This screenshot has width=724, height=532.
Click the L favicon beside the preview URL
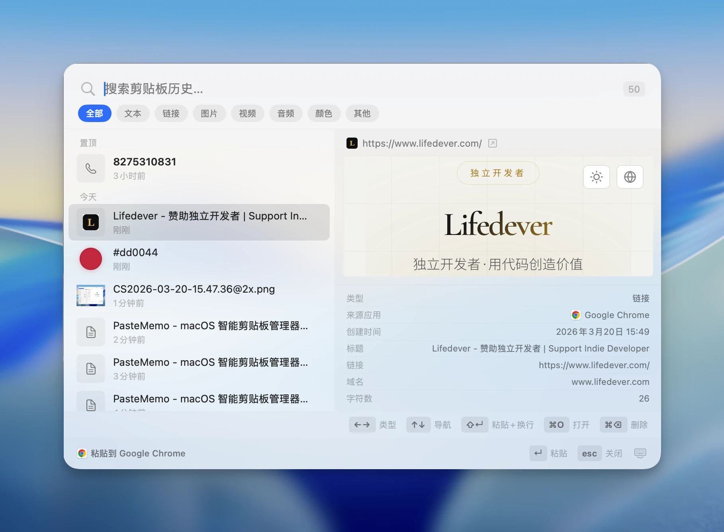352,143
